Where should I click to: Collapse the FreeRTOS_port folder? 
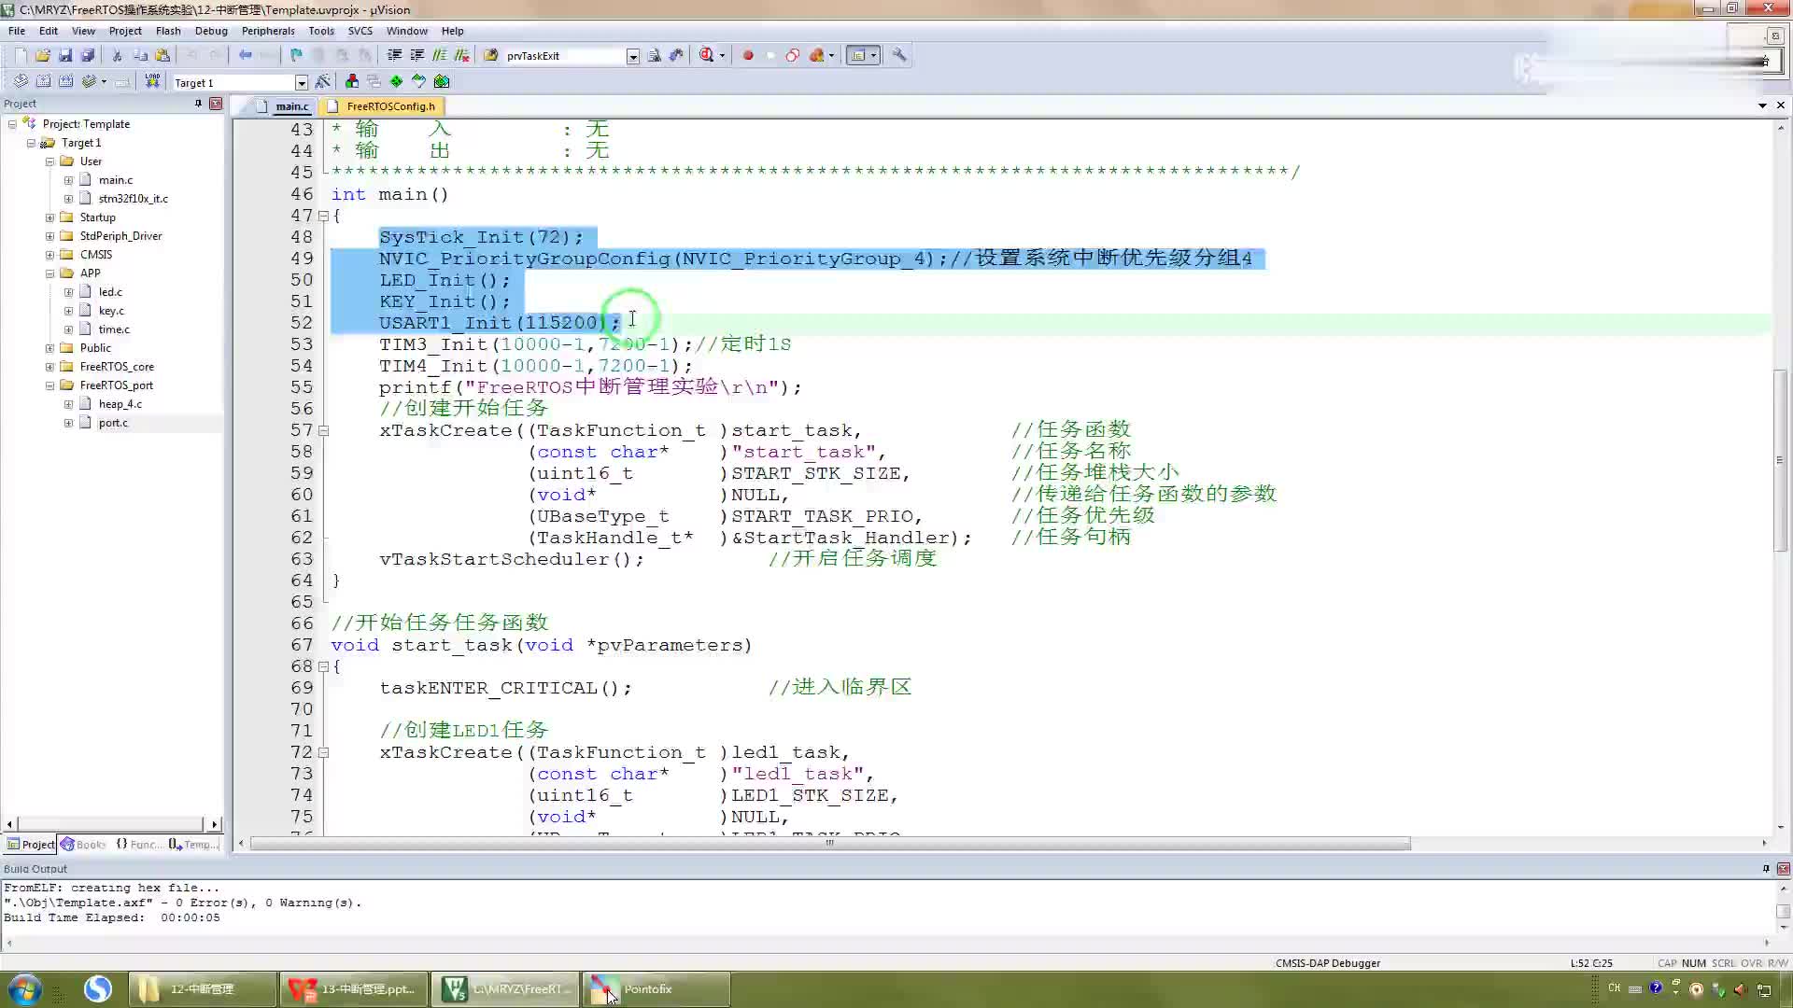click(x=49, y=385)
